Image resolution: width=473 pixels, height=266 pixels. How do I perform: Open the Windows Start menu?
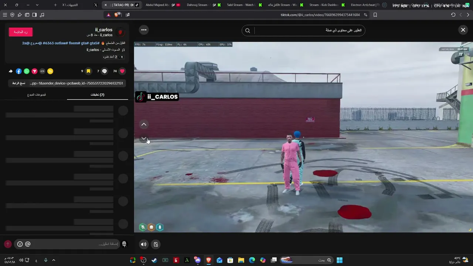[x=340, y=260]
